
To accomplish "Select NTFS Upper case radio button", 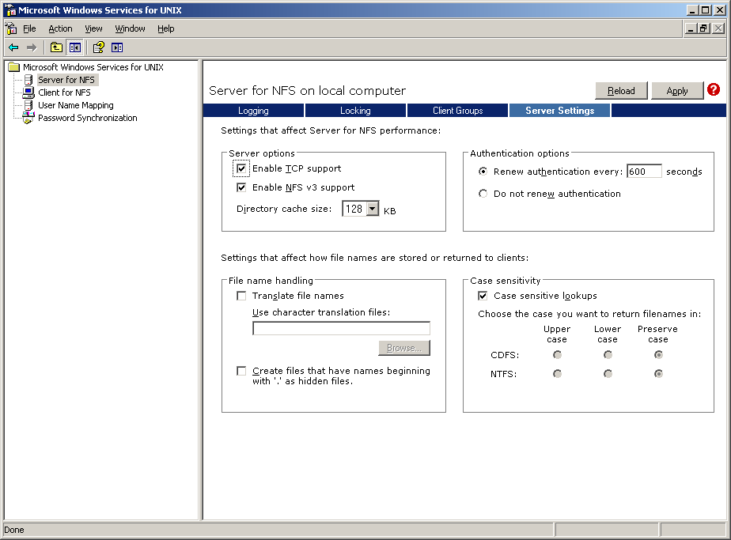I will click(x=557, y=374).
